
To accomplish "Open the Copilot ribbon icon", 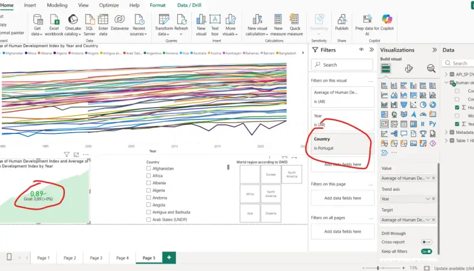I will pyautogui.click(x=387, y=23).
